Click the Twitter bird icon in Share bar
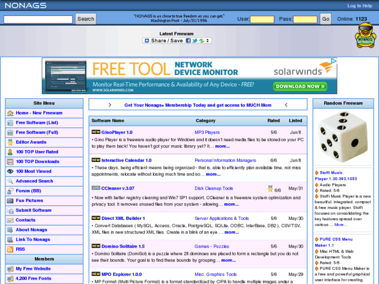The width and height of the screenshot is (379, 284). 195,41
